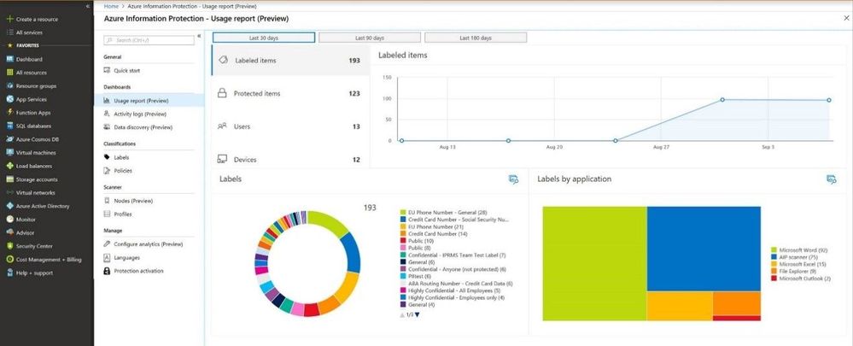The image size is (853, 346).
Task: Click the Virtual machines icon
Action: 9,153
